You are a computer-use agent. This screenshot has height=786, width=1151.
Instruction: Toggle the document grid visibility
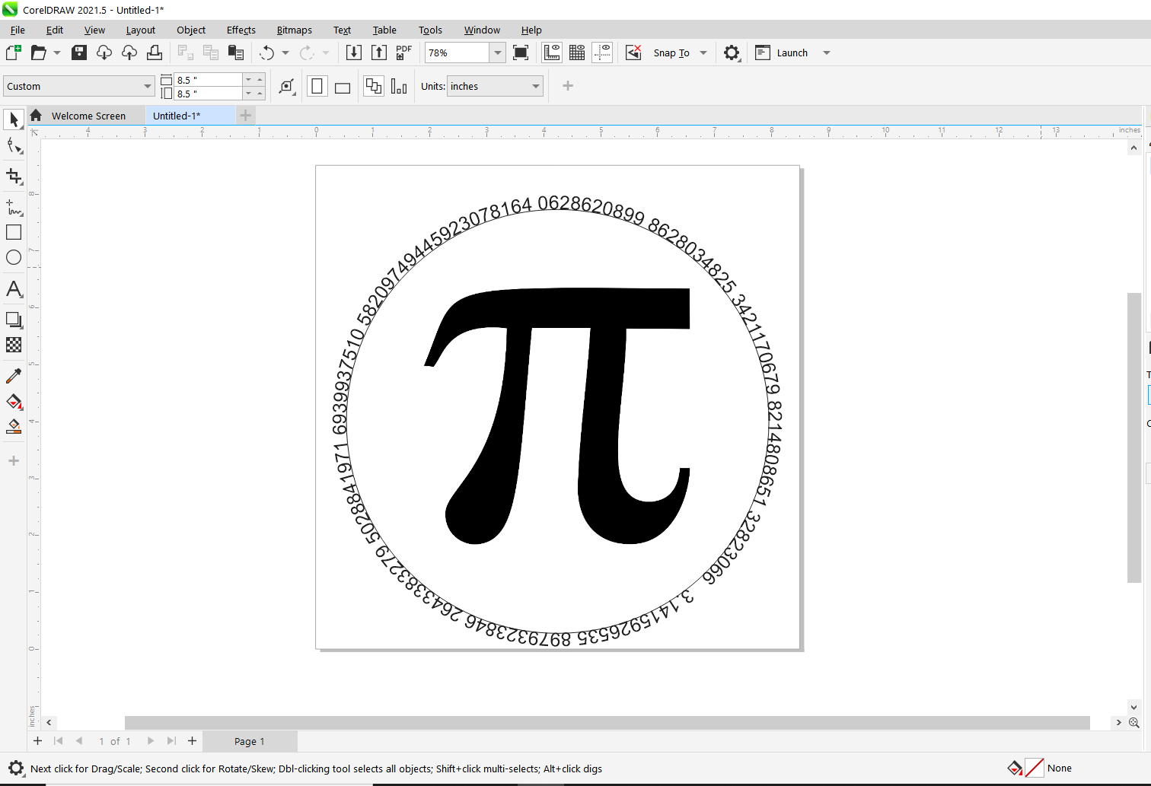pos(576,52)
